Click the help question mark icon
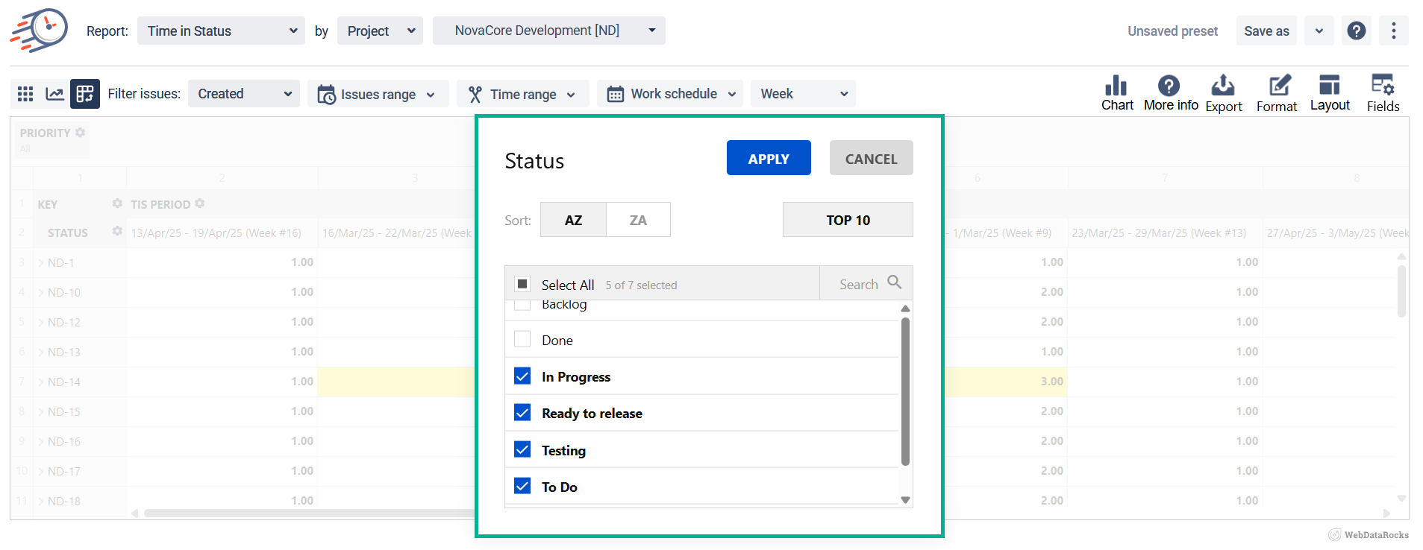Image resolution: width=1423 pixels, height=550 pixels. pos(1357,31)
